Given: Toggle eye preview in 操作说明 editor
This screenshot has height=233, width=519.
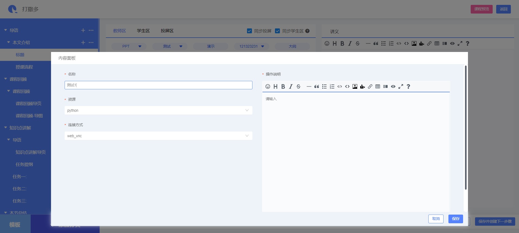Looking at the screenshot, I should click(393, 87).
